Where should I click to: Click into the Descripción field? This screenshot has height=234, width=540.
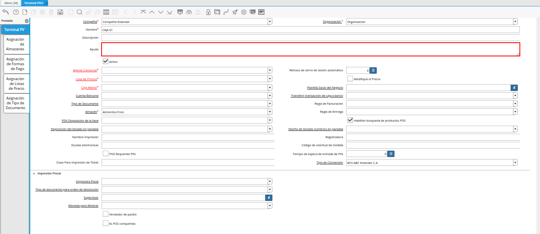pyautogui.click(x=310, y=37)
